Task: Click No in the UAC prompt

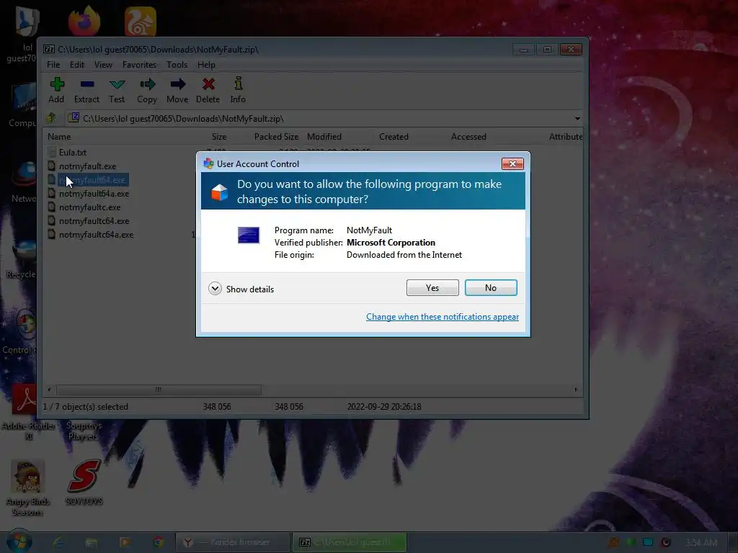Action: 491,288
